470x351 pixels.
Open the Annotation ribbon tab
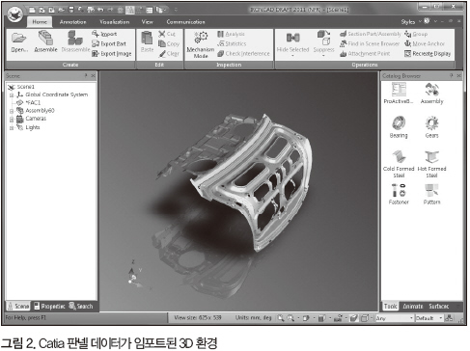73,22
